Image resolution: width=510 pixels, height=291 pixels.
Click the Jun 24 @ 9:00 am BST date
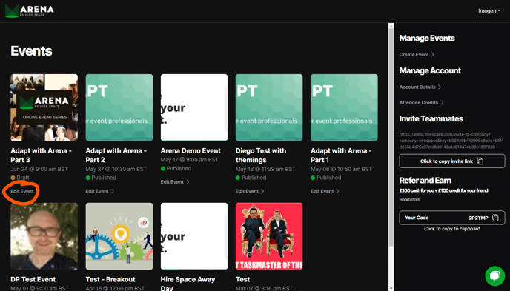[x=39, y=169]
